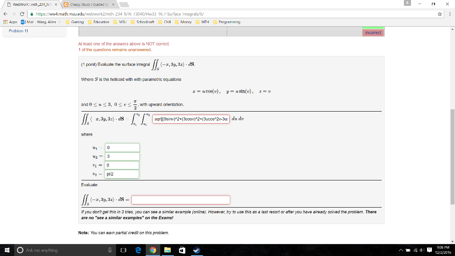Click the final surface integral answer field
Image resolution: width=455 pixels, height=256 pixels.
click(181, 200)
